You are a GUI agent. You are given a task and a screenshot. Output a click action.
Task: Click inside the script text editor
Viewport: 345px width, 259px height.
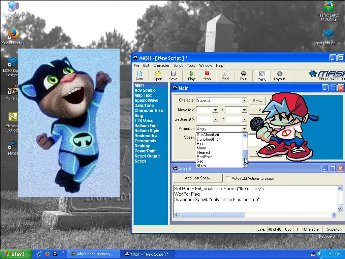(255, 199)
